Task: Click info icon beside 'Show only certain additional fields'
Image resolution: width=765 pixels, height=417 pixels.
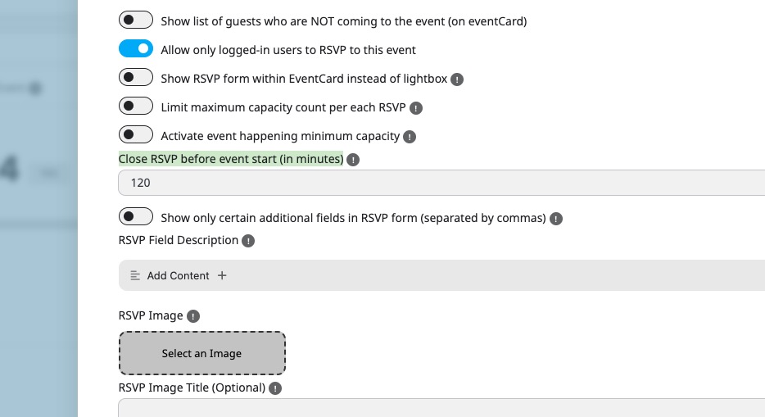Action: [x=556, y=219]
